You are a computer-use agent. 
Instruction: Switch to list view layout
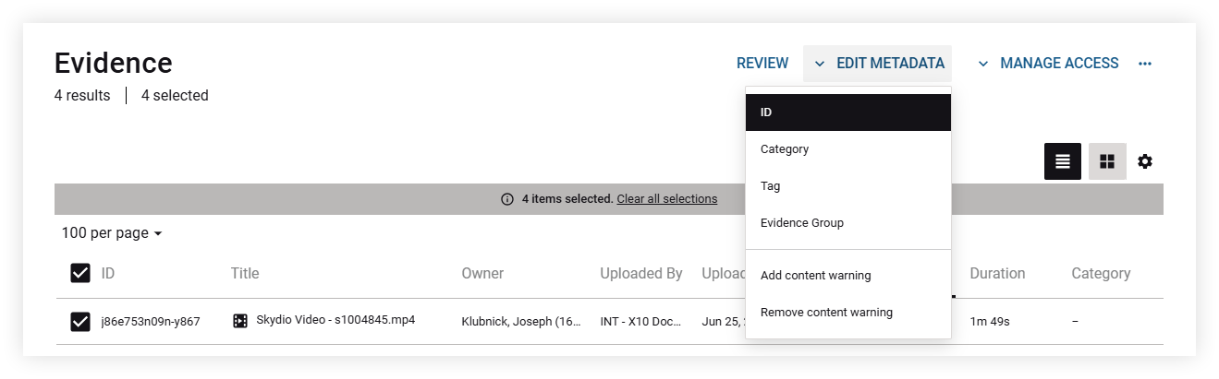tap(1063, 161)
